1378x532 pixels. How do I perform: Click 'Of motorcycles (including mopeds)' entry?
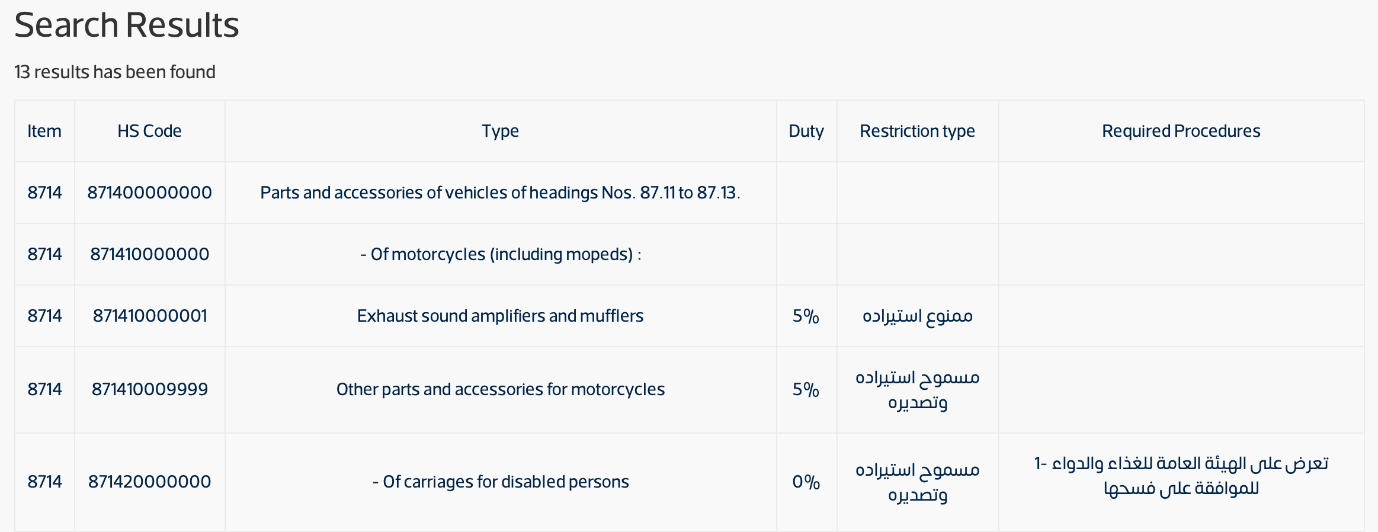click(500, 254)
